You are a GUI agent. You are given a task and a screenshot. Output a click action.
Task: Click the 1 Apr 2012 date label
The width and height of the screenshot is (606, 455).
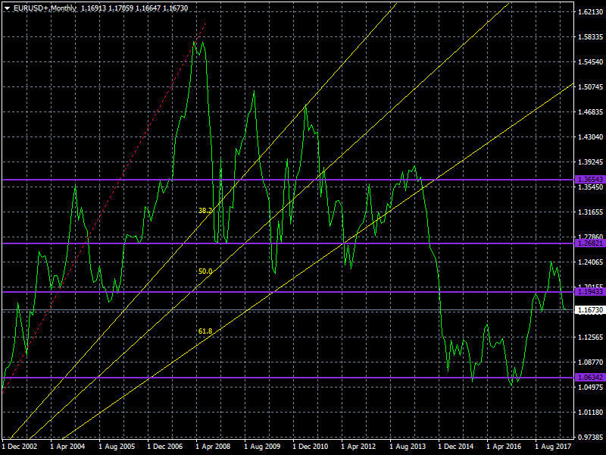pyautogui.click(x=358, y=447)
